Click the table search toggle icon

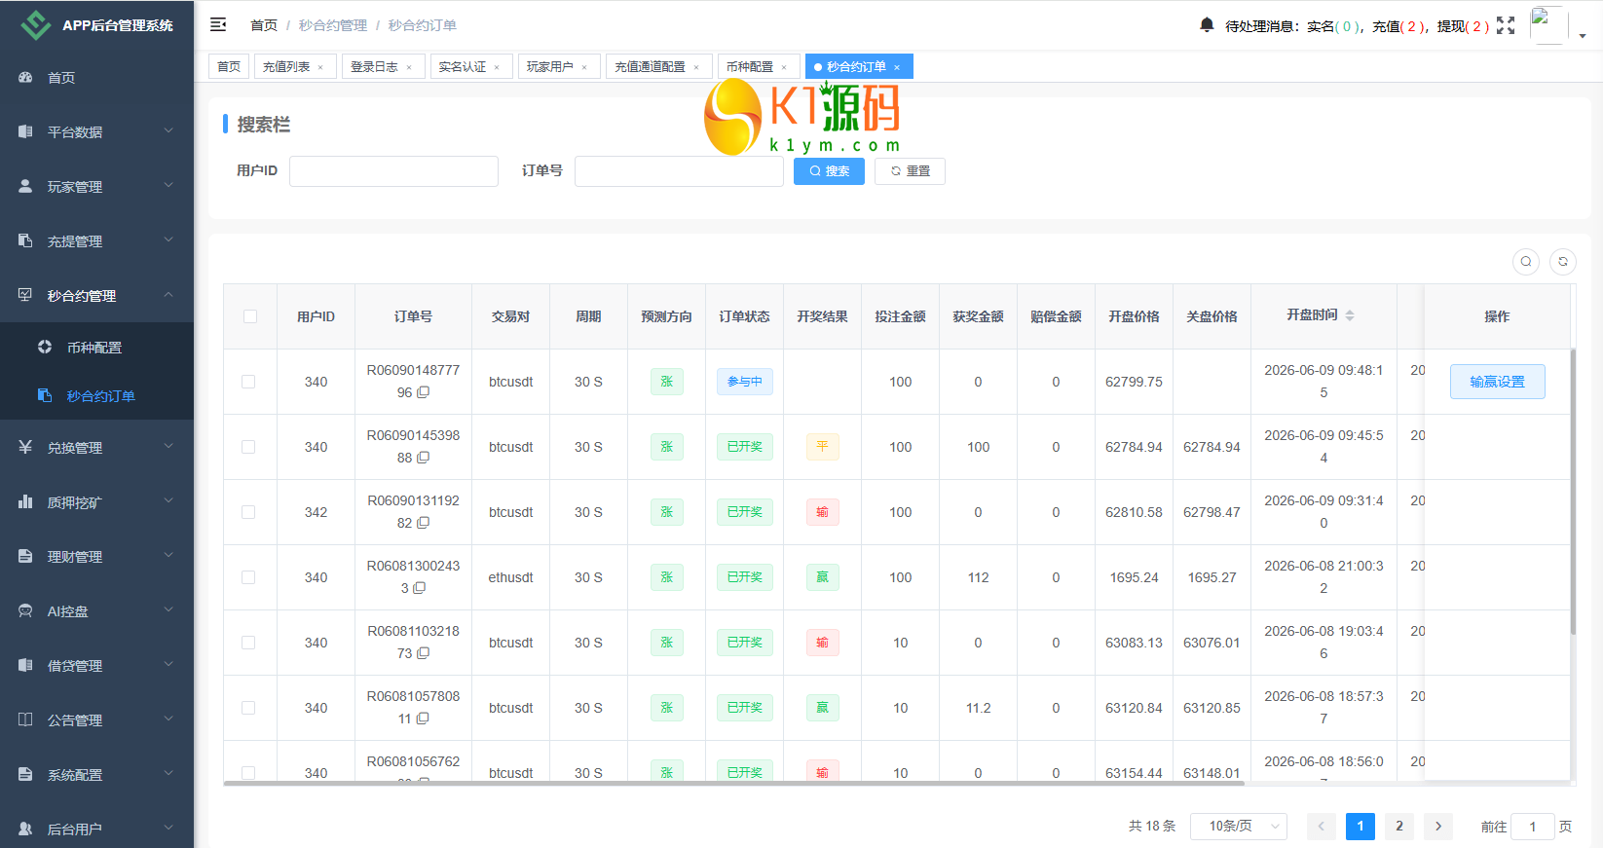point(1526,261)
